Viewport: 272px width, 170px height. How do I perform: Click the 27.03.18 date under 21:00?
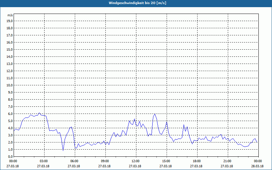(227, 166)
